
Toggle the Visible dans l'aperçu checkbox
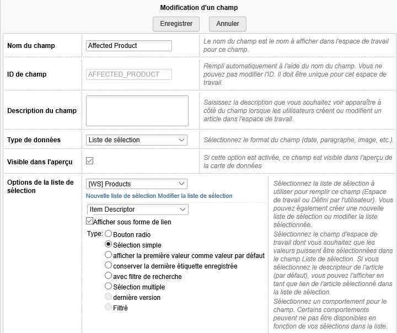click(90, 161)
